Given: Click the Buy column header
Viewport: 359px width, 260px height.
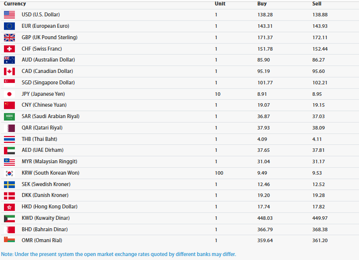Looking at the screenshot, I should 262,3.
